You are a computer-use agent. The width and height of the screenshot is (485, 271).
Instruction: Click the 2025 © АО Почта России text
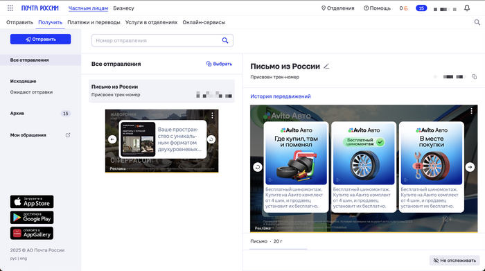pos(37,250)
